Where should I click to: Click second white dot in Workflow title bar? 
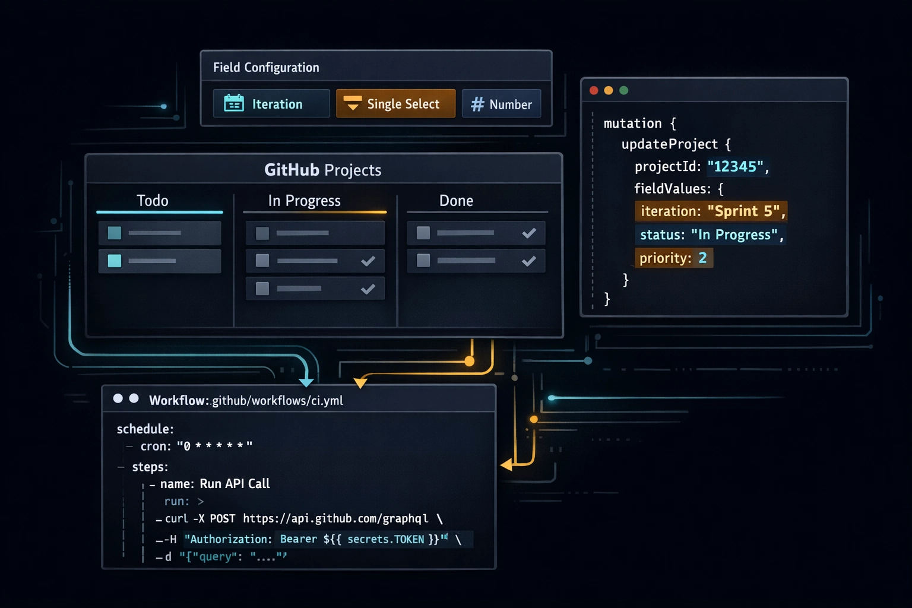pyautogui.click(x=134, y=398)
